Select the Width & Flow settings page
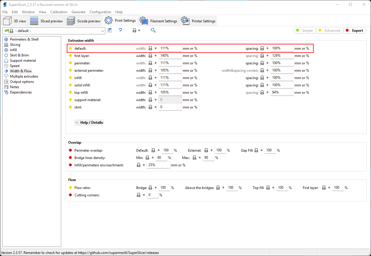 (x=21, y=71)
